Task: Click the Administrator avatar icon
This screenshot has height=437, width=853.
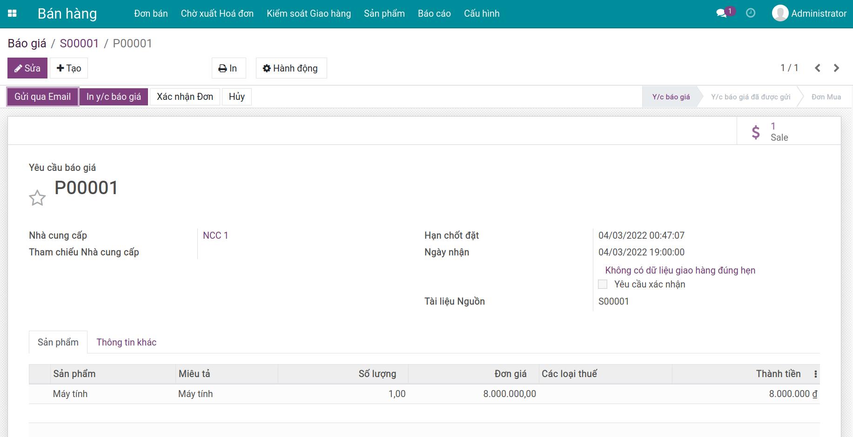Action: coord(780,13)
